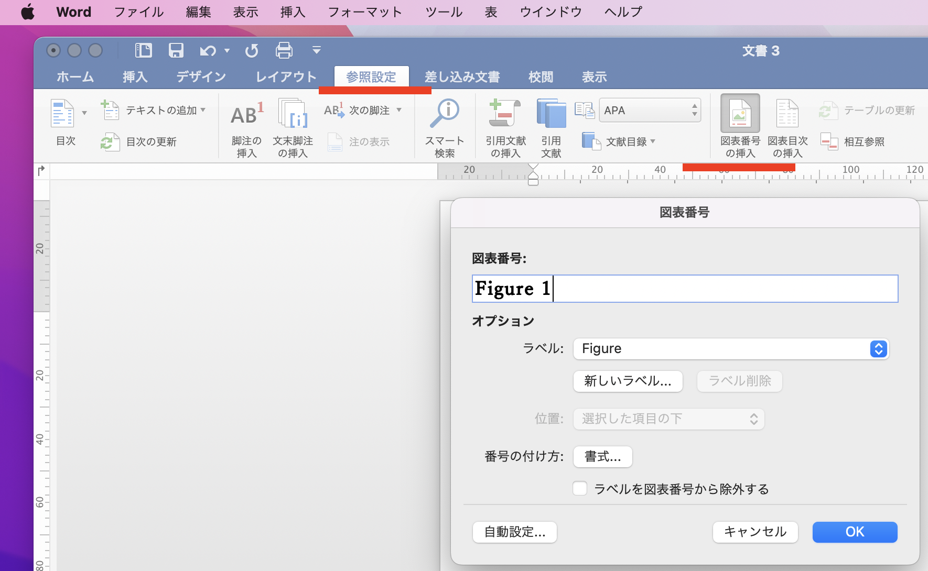The image size is (928, 571).
Task: Click the テーブルの更新 button
Action: (867, 111)
